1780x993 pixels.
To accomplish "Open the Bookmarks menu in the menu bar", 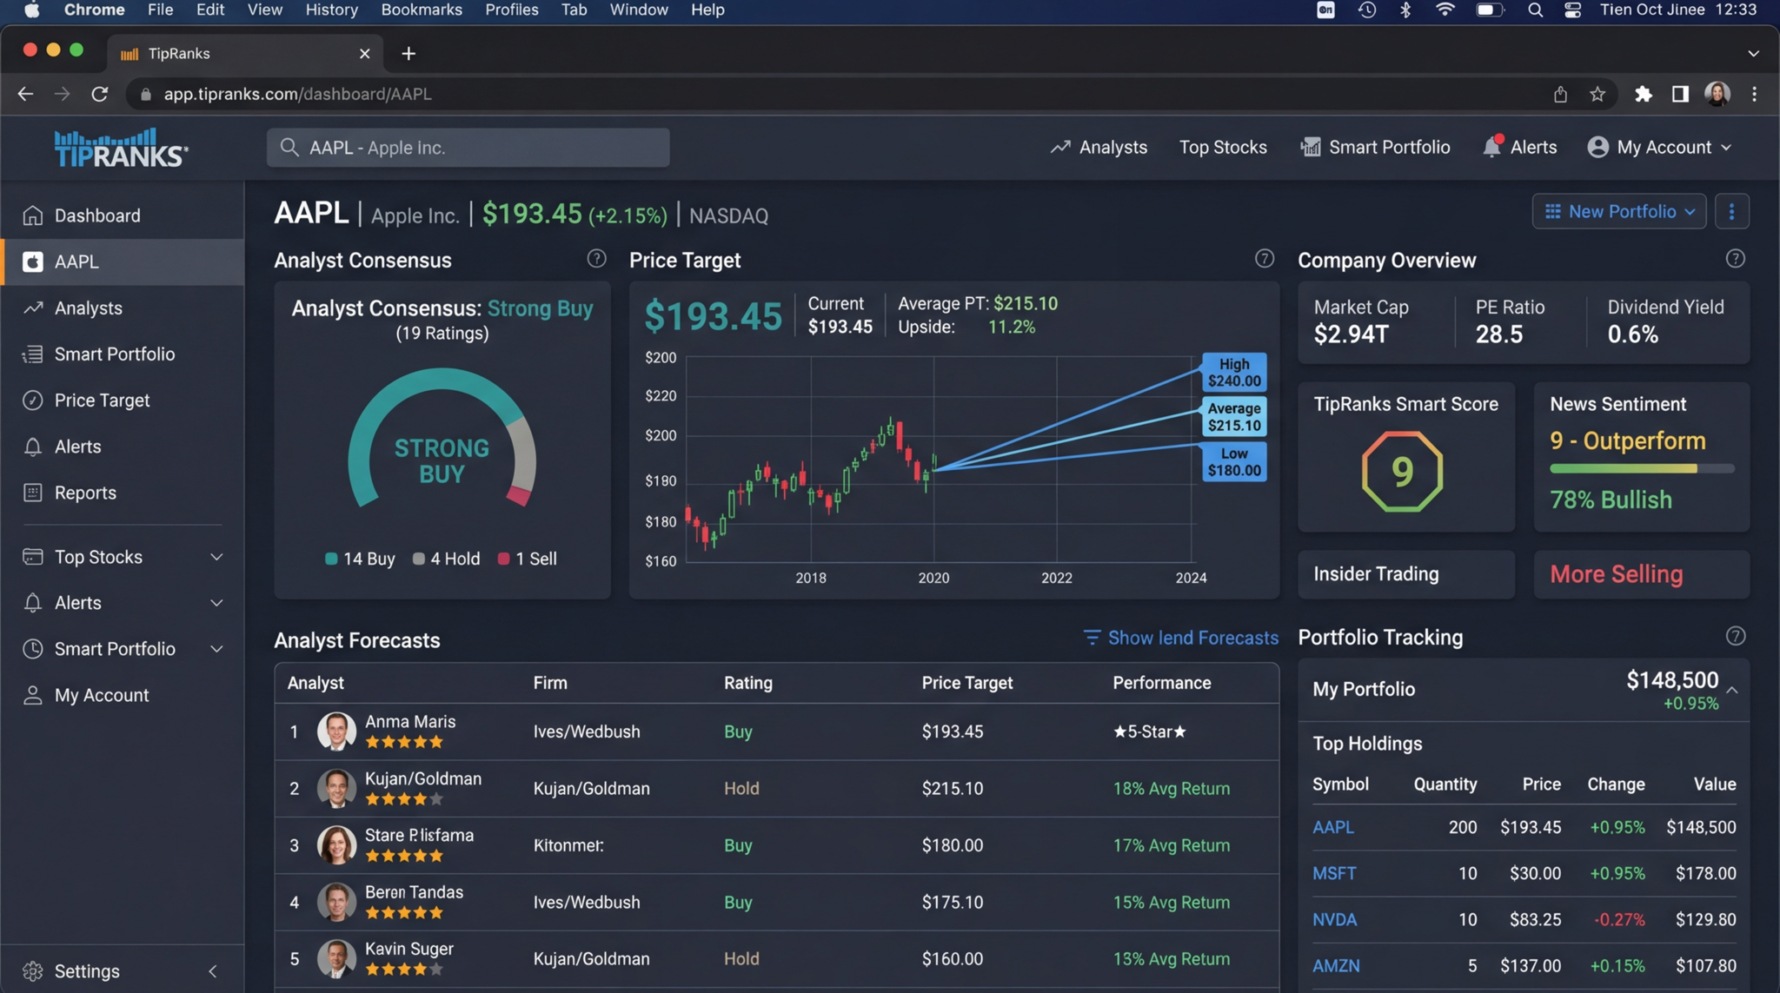I will pos(421,10).
